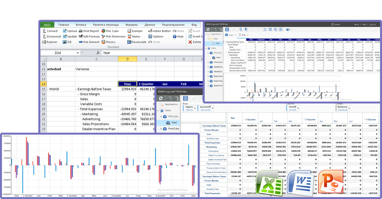
Task: Open the region rows dropdown
Action: 194,108
